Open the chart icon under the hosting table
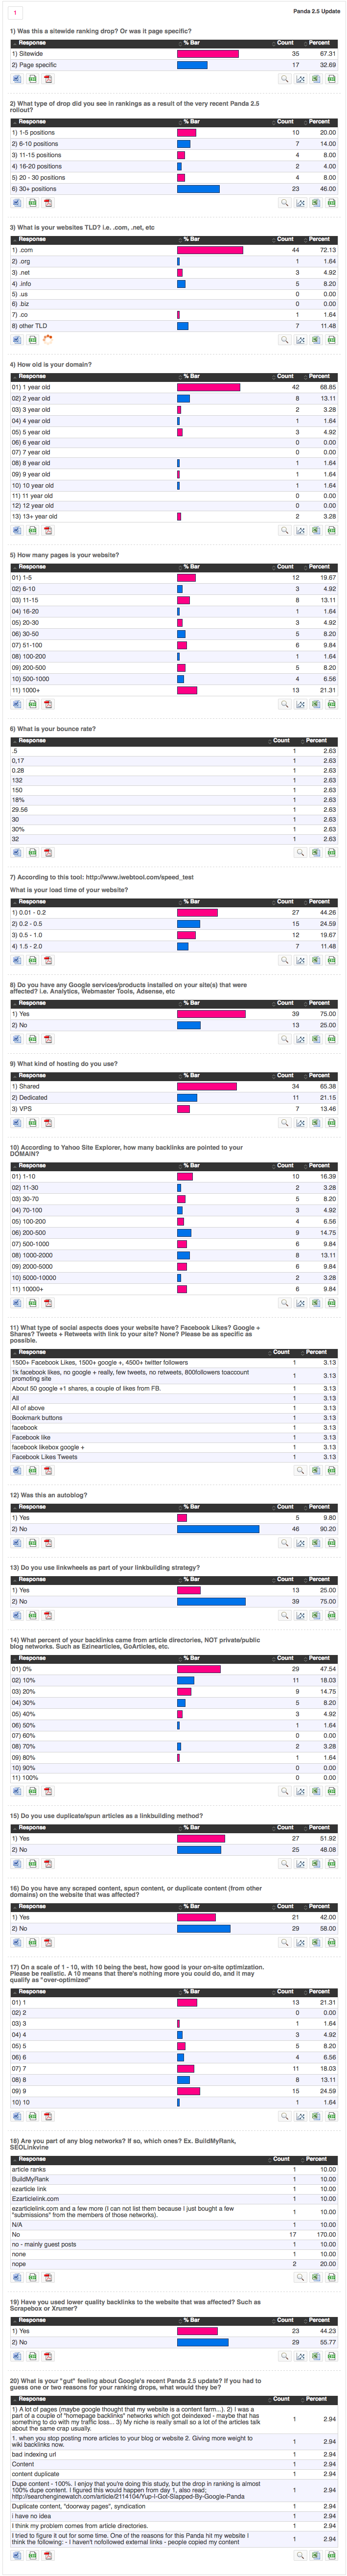The image size is (347, 2576). coord(300,1123)
